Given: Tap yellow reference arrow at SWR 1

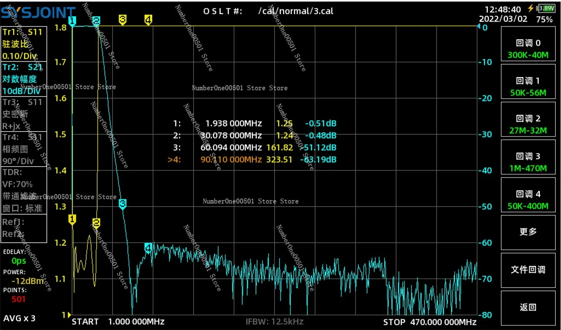Looking at the screenshot, I should coord(69,315).
